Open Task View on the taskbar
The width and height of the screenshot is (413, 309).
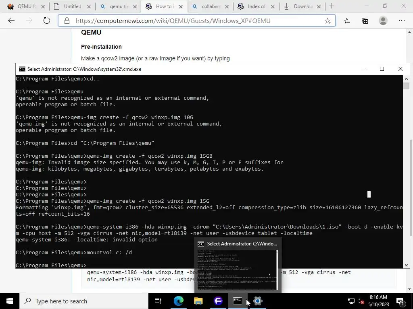(x=158, y=301)
